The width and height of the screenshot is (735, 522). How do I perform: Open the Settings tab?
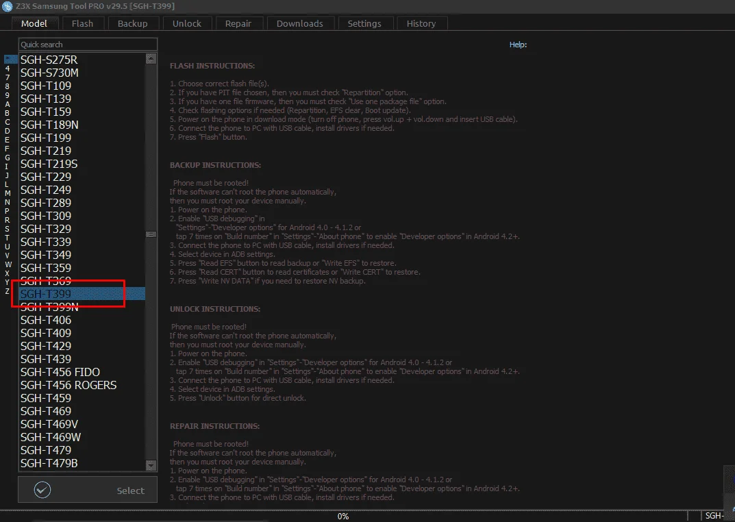[x=364, y=23]
